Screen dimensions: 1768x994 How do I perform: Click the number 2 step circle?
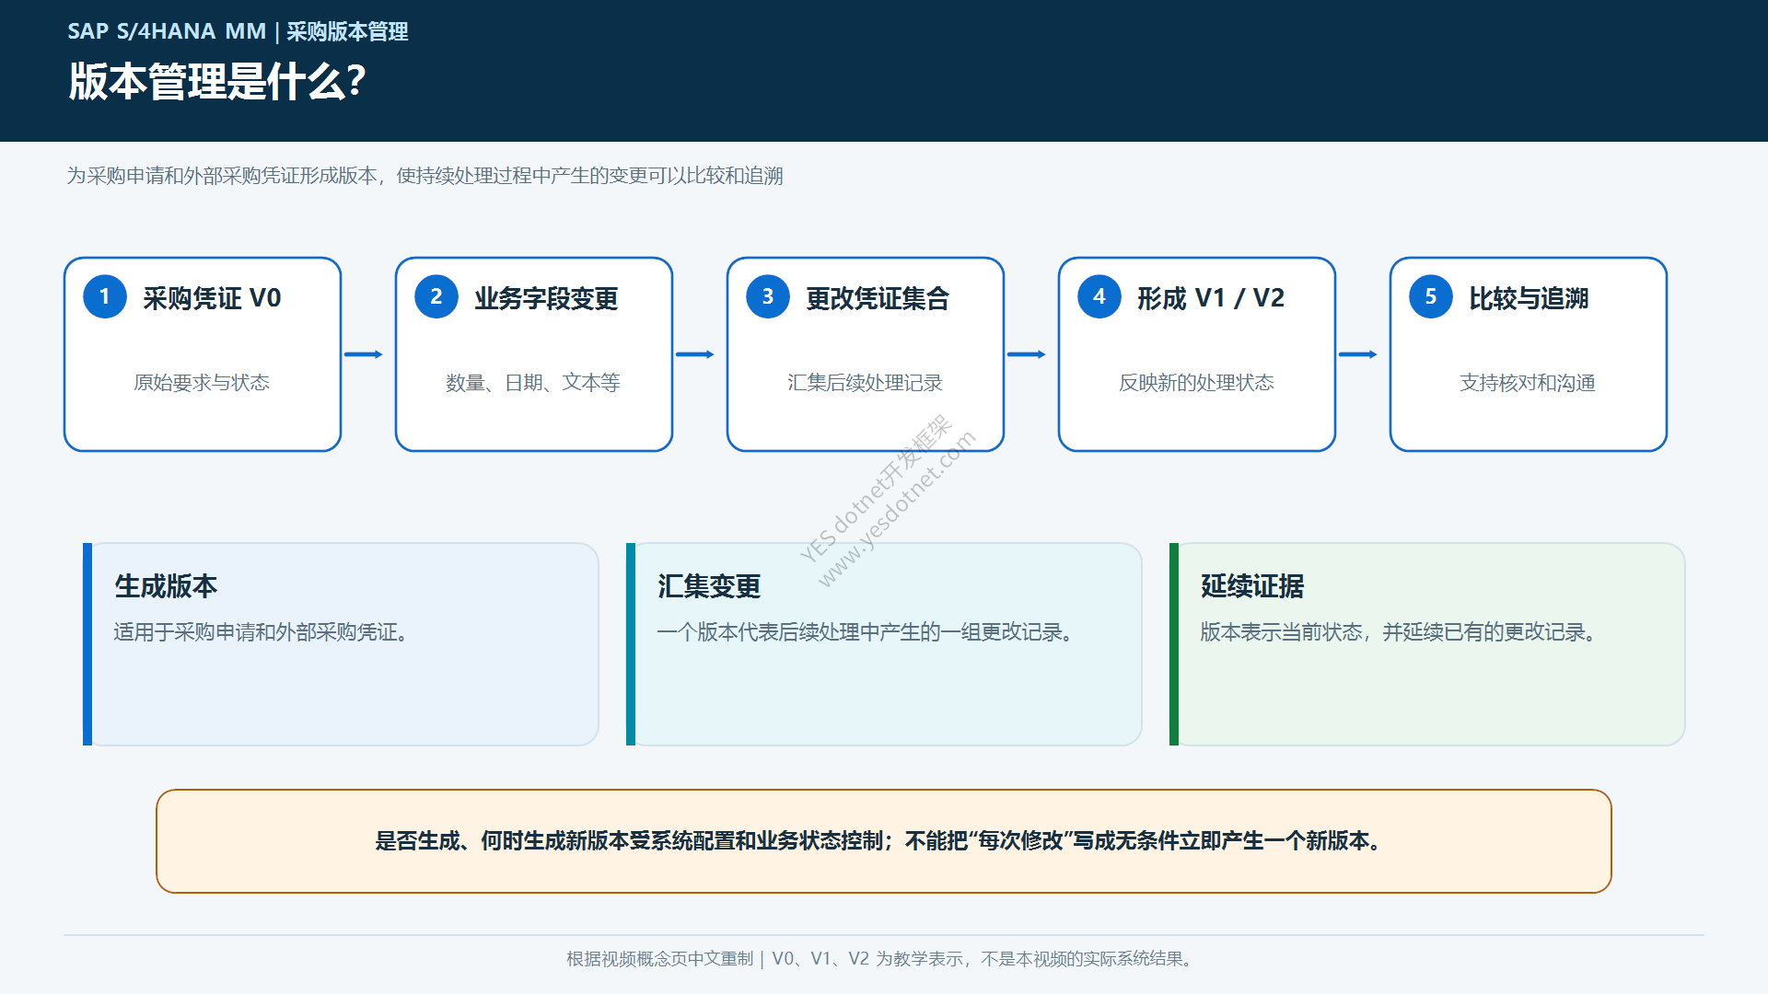(x=436, y=296)
